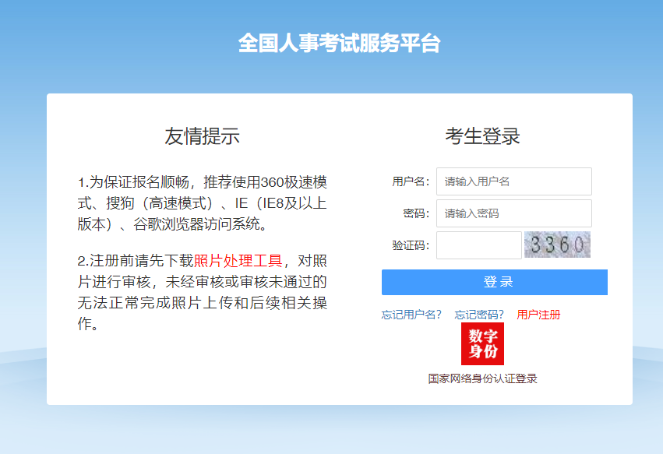Screen dimensions: 663x454
Task: Focus the 用户名 username input field
Action: (x=513, y=181)
